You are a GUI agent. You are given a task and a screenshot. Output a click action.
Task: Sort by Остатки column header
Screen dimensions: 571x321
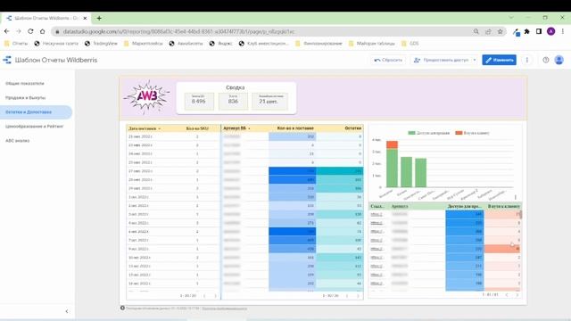pos(353,128)
